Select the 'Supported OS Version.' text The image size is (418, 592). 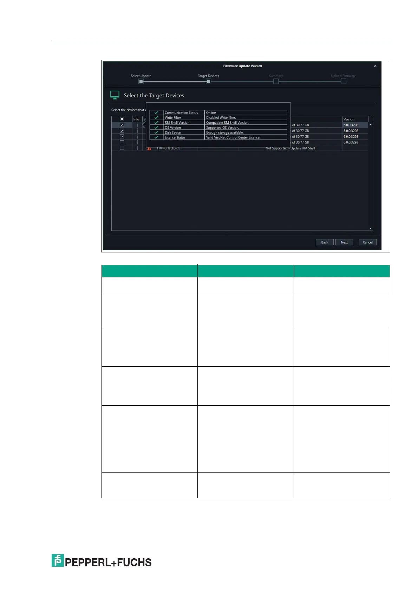tap(222, 128)
